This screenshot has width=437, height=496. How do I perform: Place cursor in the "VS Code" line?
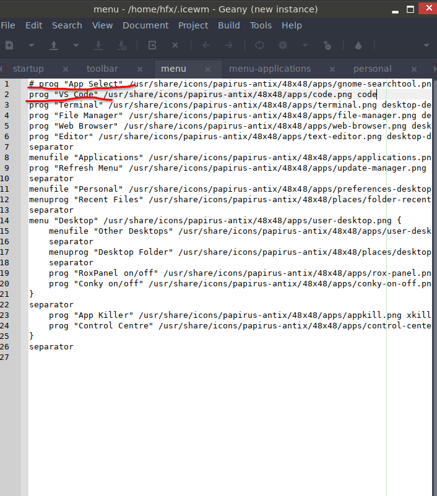[x=230, y=94]
